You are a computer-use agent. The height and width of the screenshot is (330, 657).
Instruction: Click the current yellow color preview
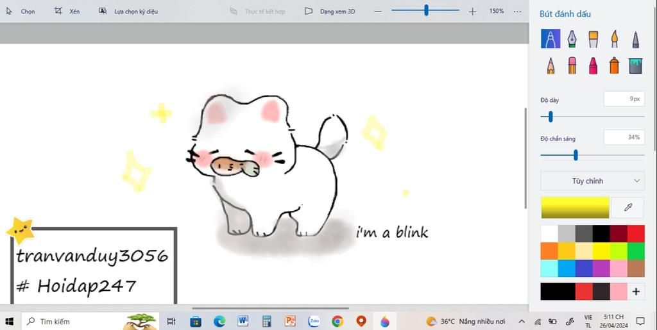tap(575, 208)
